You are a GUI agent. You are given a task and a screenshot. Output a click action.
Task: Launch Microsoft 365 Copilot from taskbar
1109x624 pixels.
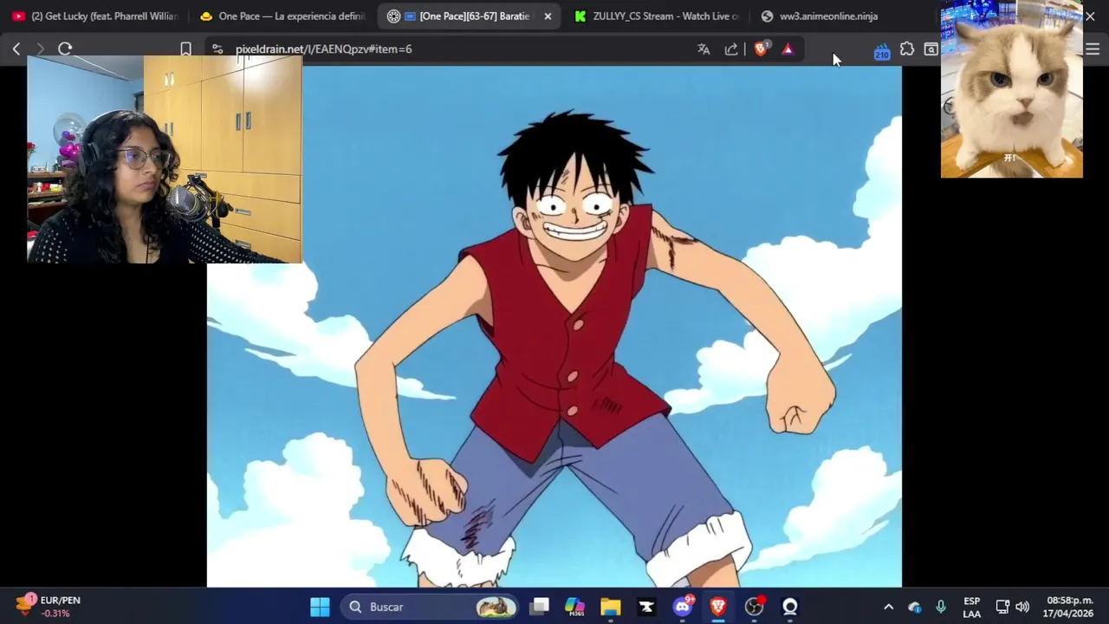(x=574, y=607)
